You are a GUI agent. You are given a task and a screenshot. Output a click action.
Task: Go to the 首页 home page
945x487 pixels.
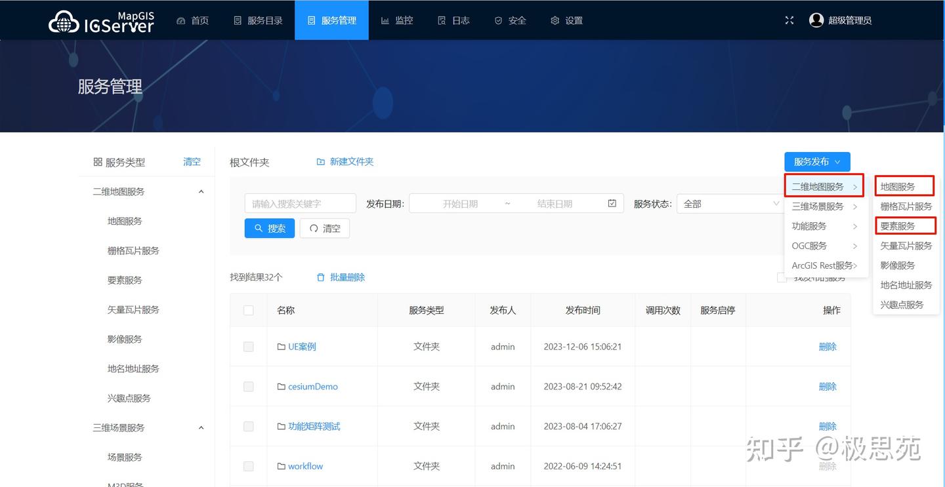coord(192,20)
